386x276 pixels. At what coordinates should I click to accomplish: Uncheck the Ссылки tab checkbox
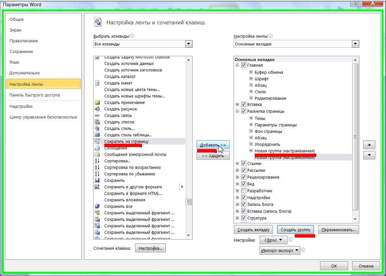[x=244, y=163]
